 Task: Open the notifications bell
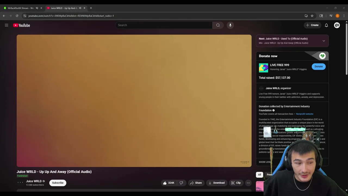[326, 25]
